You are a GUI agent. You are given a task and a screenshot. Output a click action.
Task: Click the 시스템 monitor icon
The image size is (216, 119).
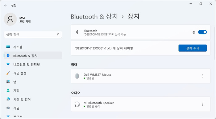(x=8, y=47)
